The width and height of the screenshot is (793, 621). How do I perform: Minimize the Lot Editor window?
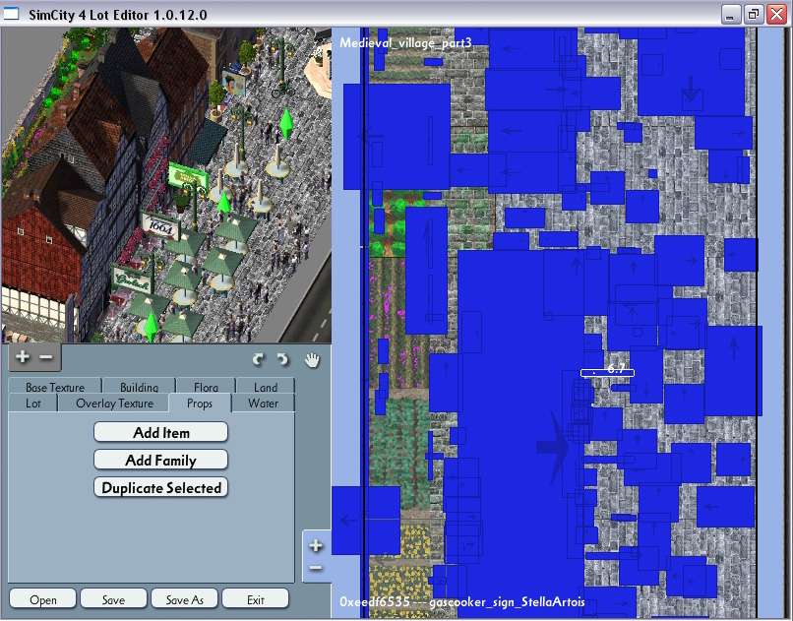pyautogui.click(x=729, y=14)
